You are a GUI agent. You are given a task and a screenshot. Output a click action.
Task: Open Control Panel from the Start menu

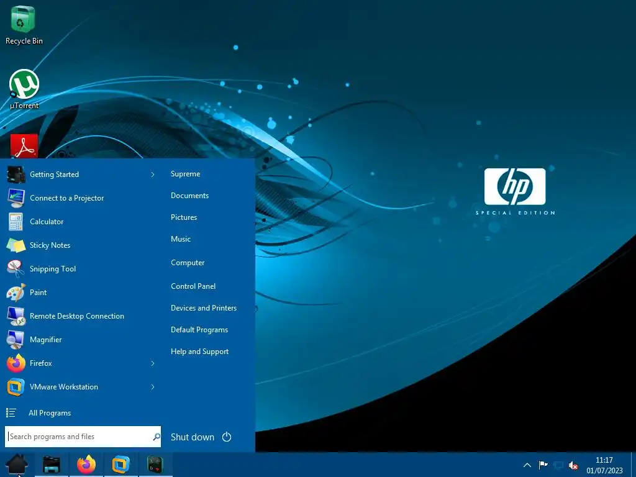click(x=193, y=286)
